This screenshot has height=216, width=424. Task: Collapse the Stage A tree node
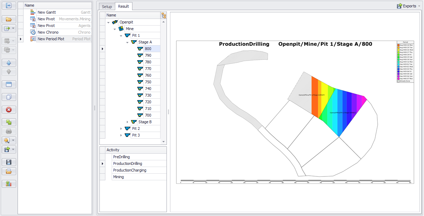pyautogui.click(x=128, y=42)
